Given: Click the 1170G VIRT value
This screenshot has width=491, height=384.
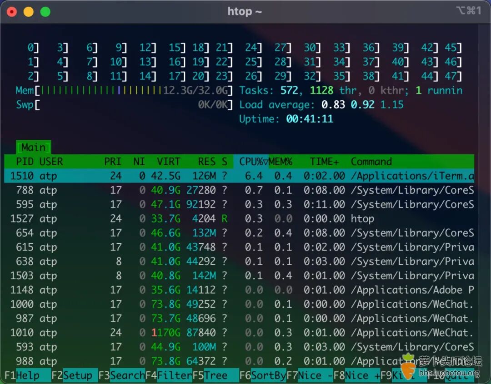Looking at the screenshot, I should (x=165, y=332).
